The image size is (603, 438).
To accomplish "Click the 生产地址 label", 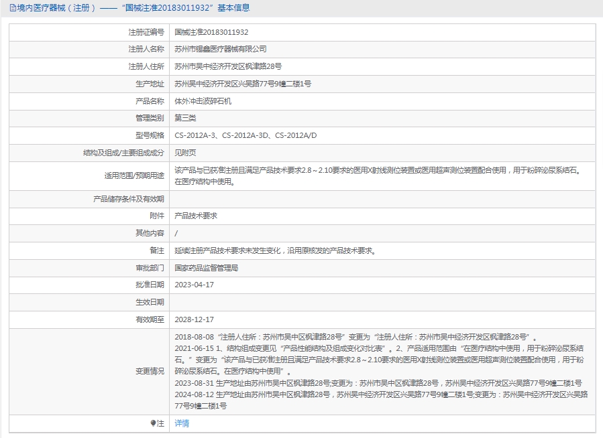I will click(x=150, y=84).
